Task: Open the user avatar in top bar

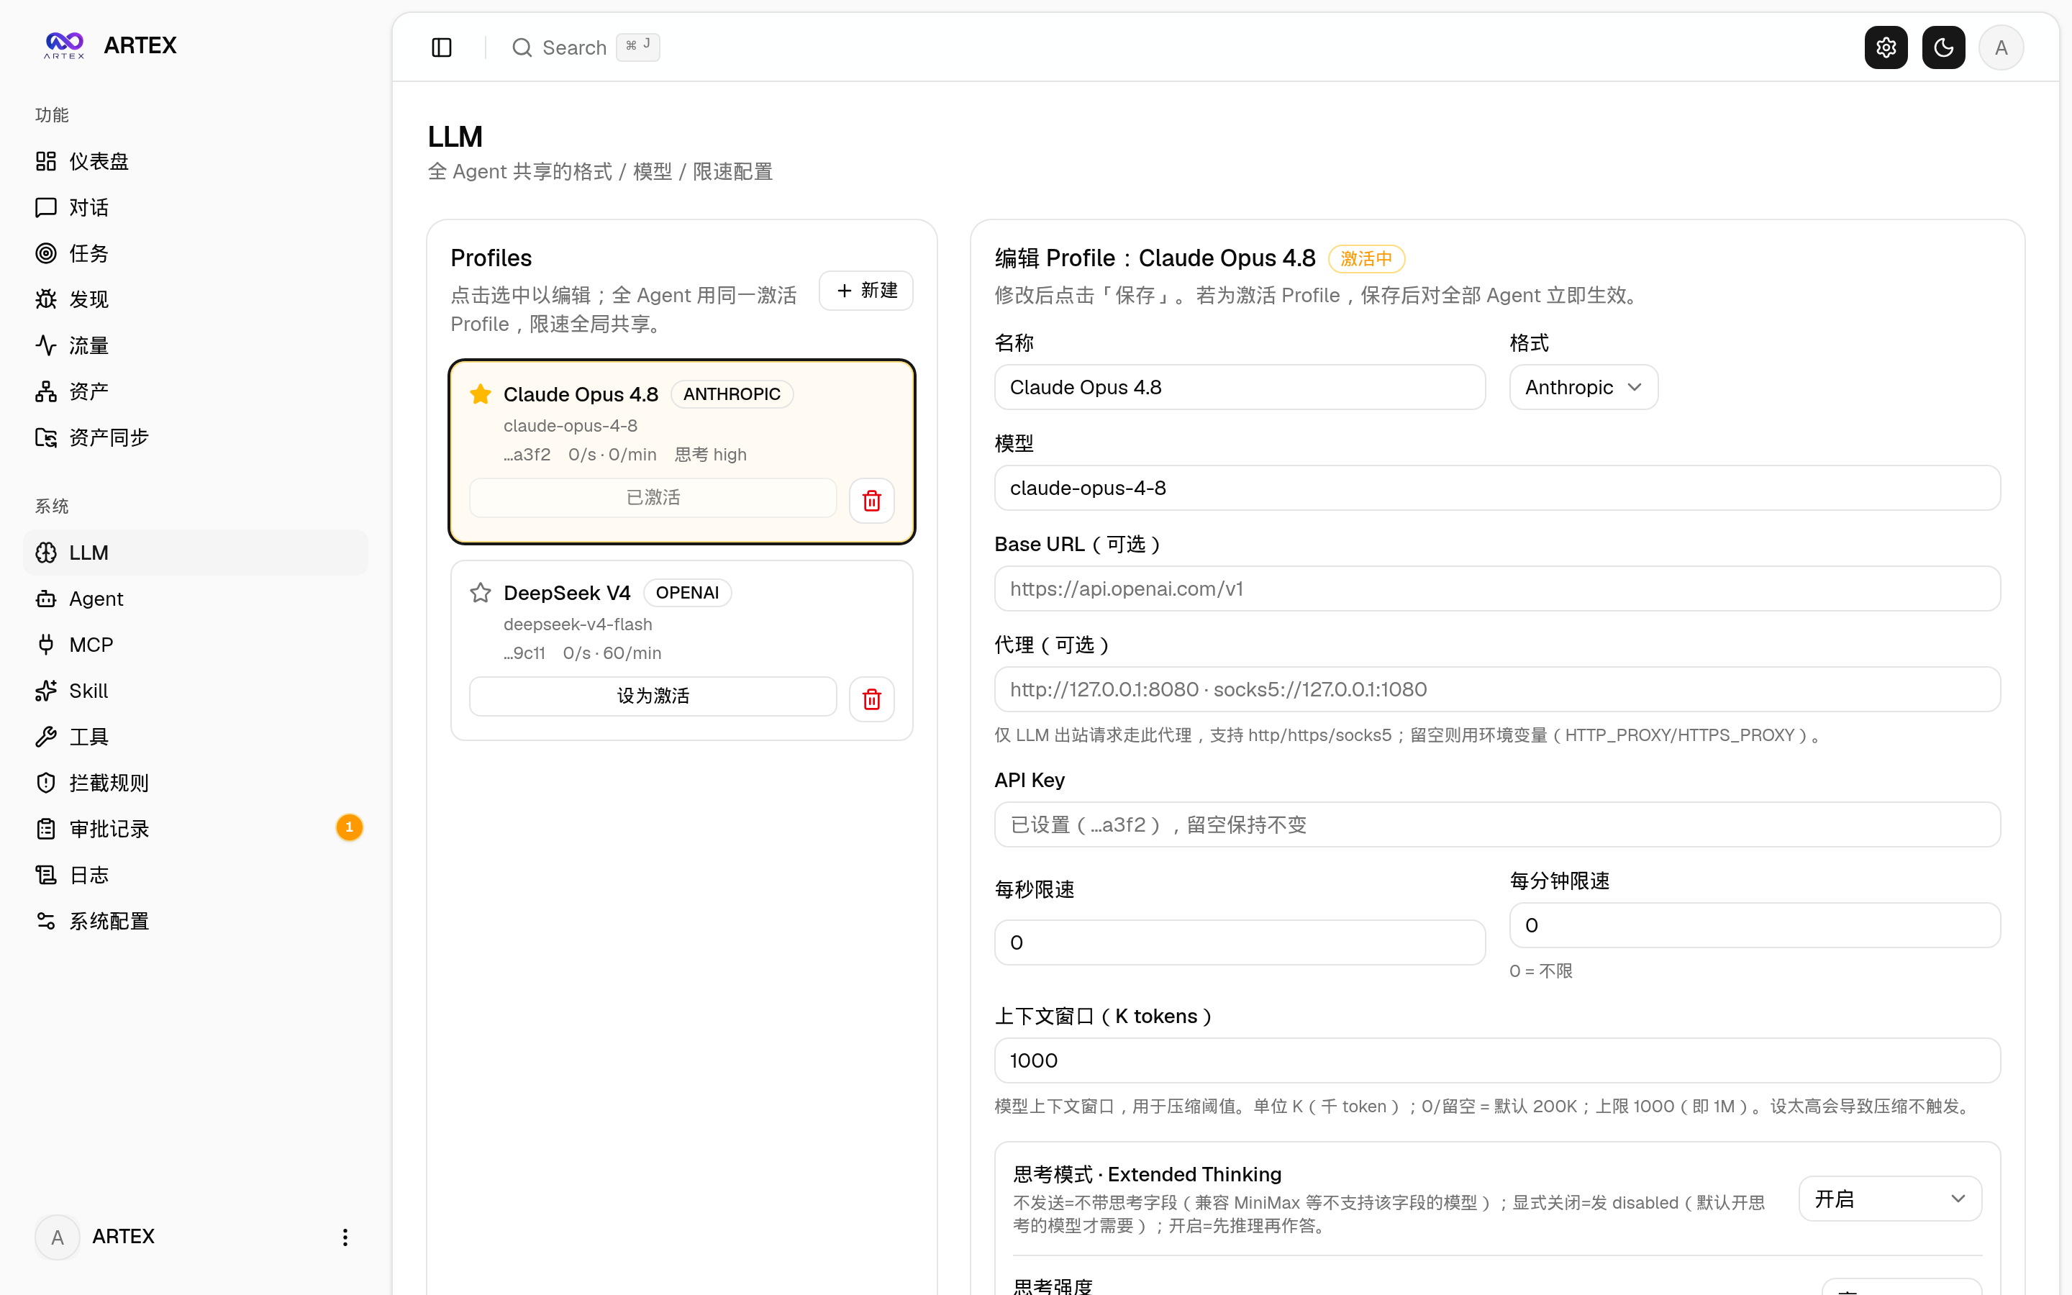Action: tap(2001, 47)
